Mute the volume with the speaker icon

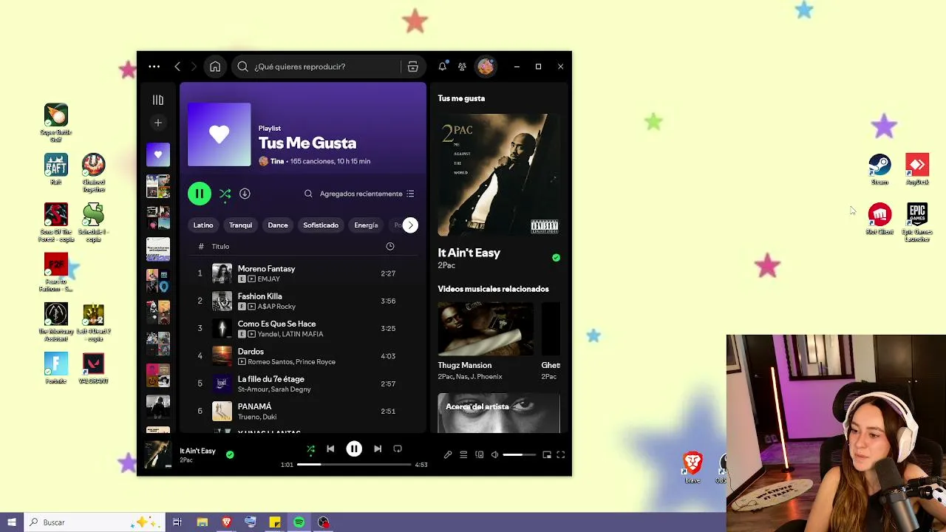(x=495, y=455)
